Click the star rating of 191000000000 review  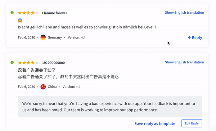(28, 63)
